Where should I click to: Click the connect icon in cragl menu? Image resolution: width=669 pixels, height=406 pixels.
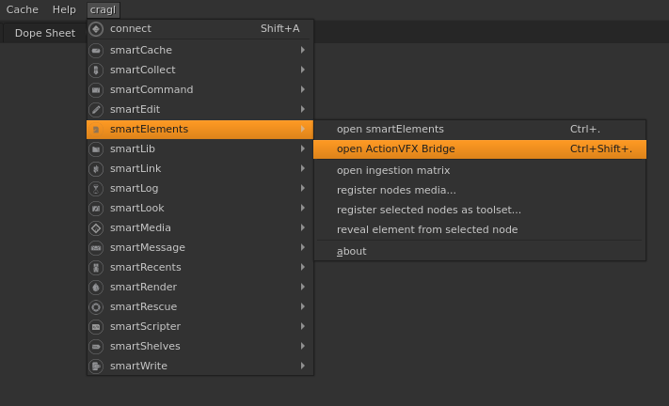[x=96, y=29]
